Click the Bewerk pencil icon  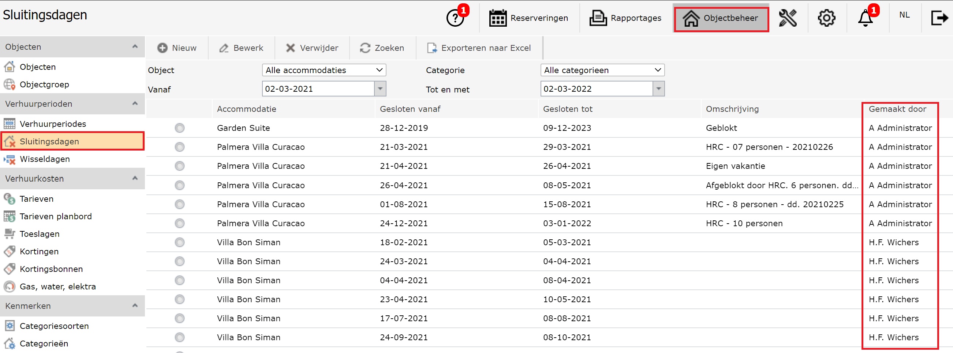click(224, 48)
